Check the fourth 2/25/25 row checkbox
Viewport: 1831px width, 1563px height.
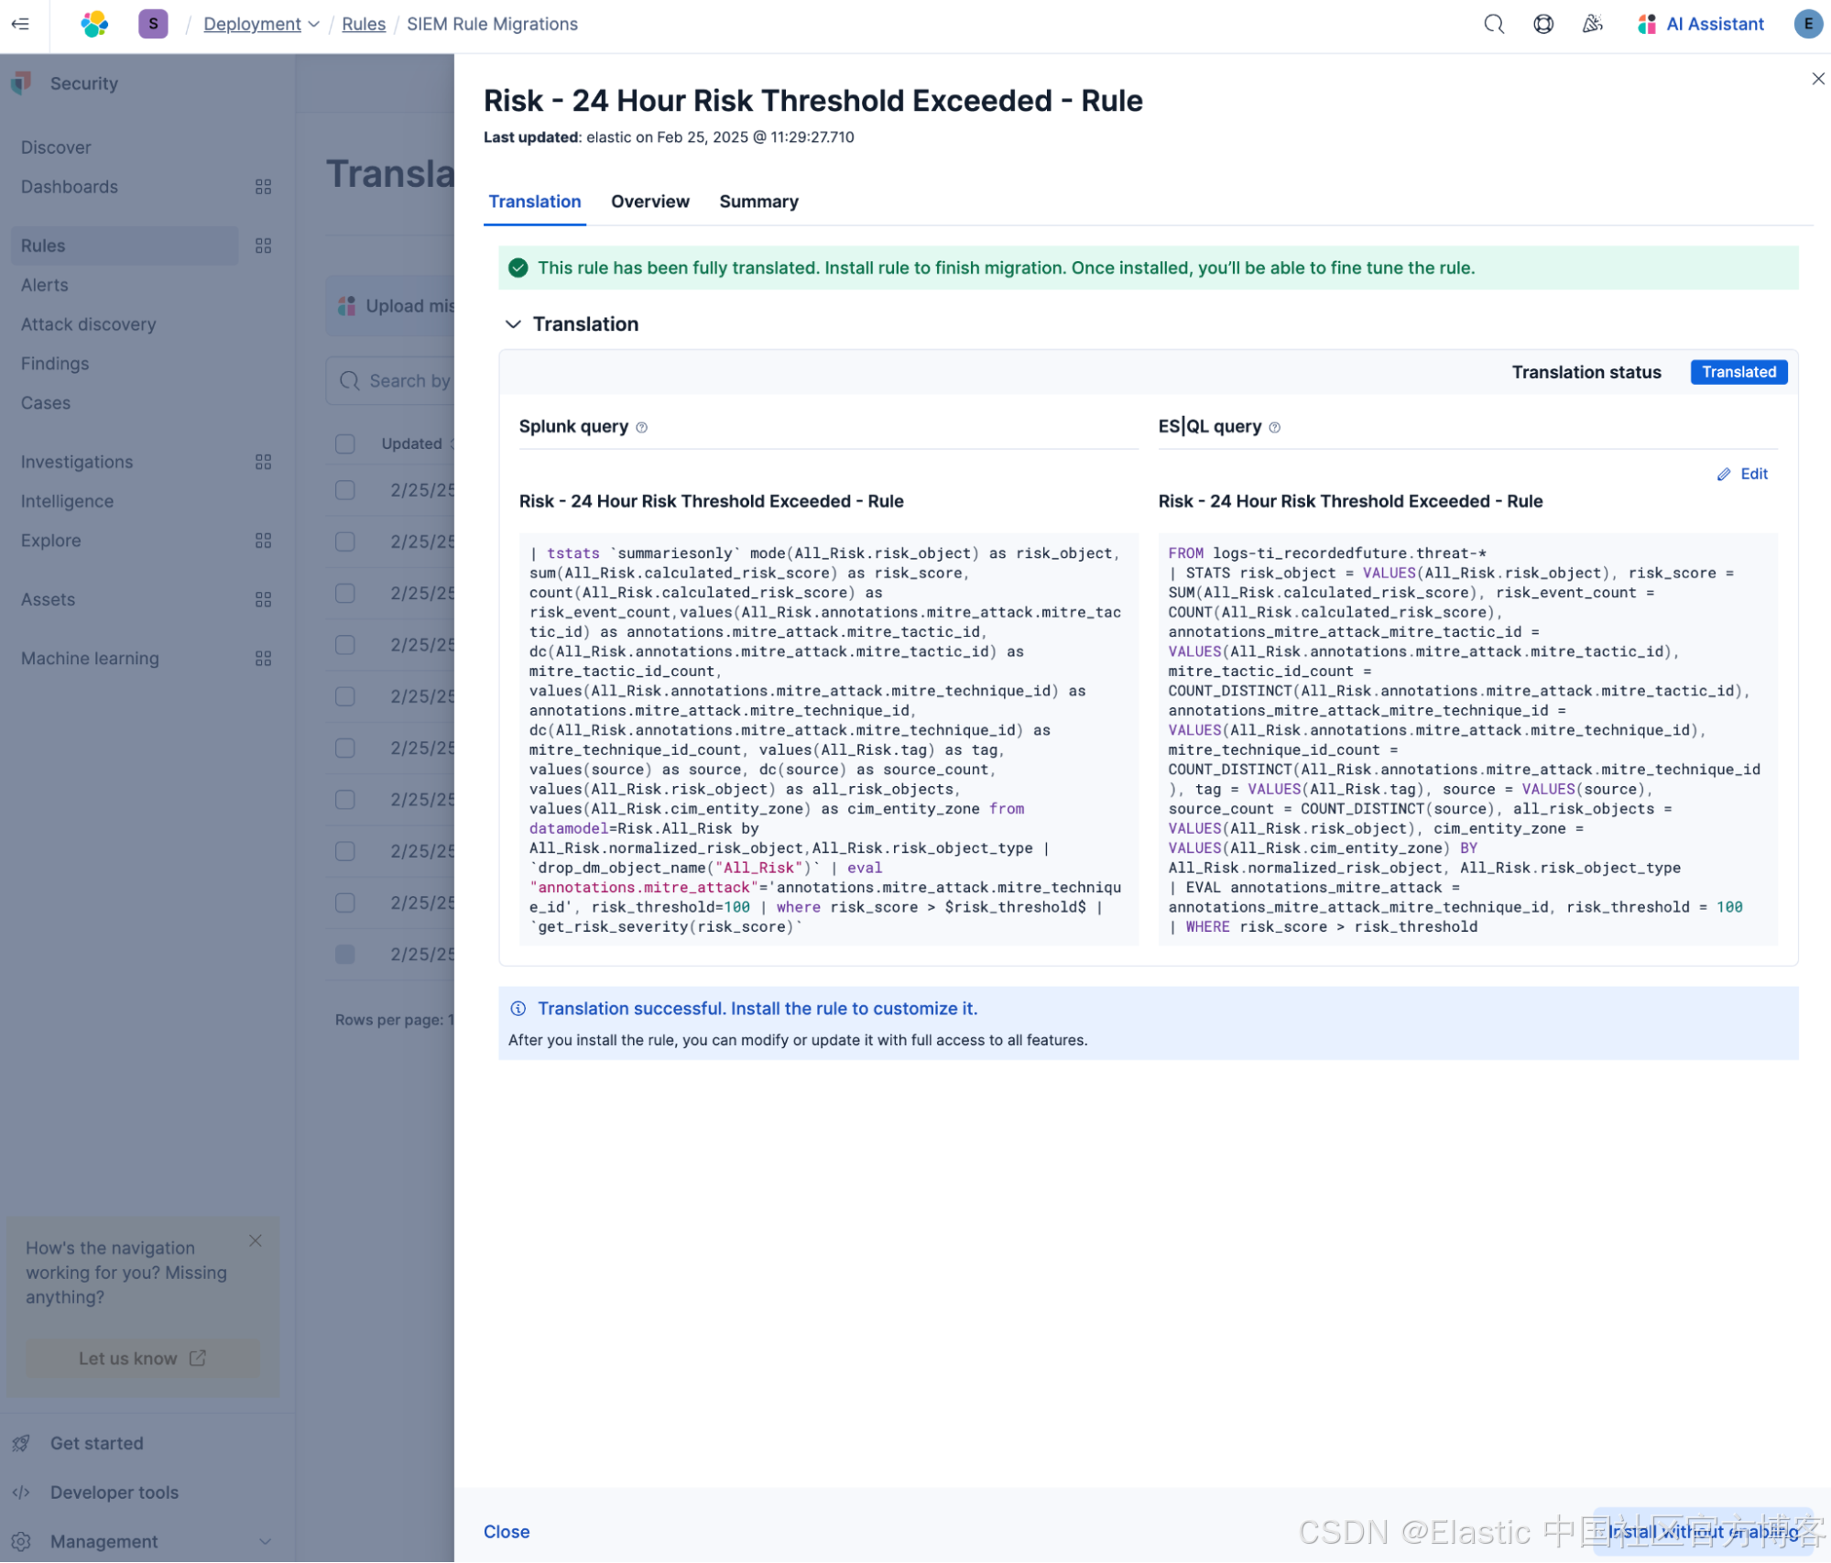click(x=344, y=644)
